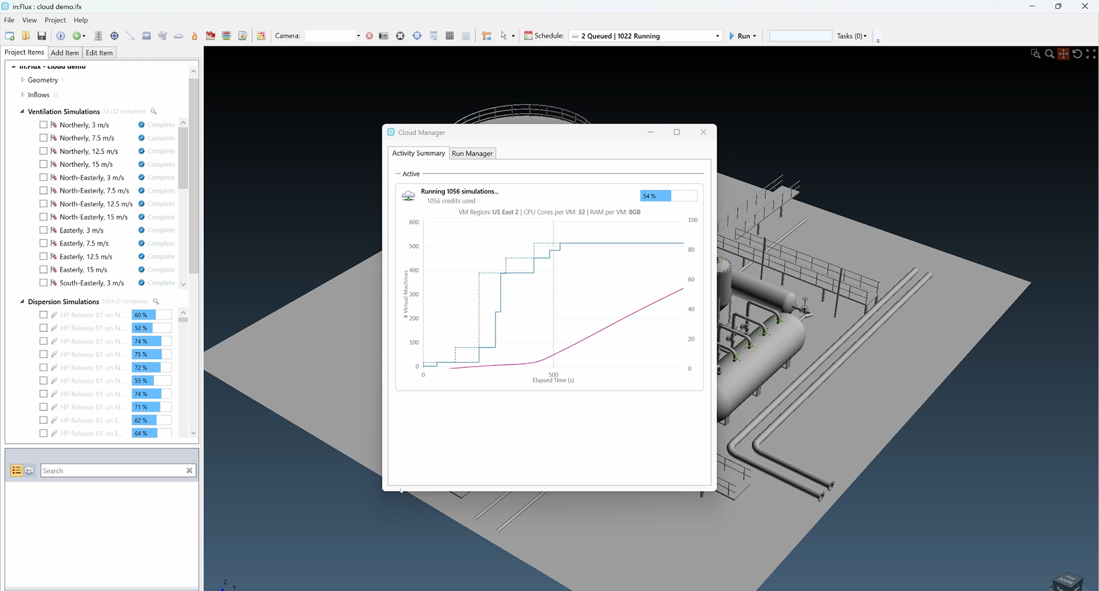Check the Easterly, 3 m/s checkbox

click(x=44, y=230)
